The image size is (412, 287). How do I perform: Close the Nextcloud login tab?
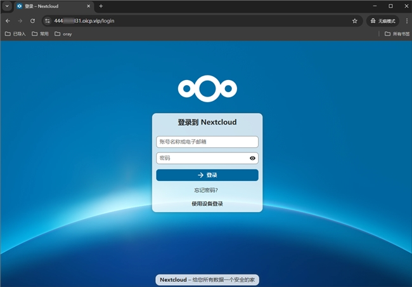coord(87,6)
